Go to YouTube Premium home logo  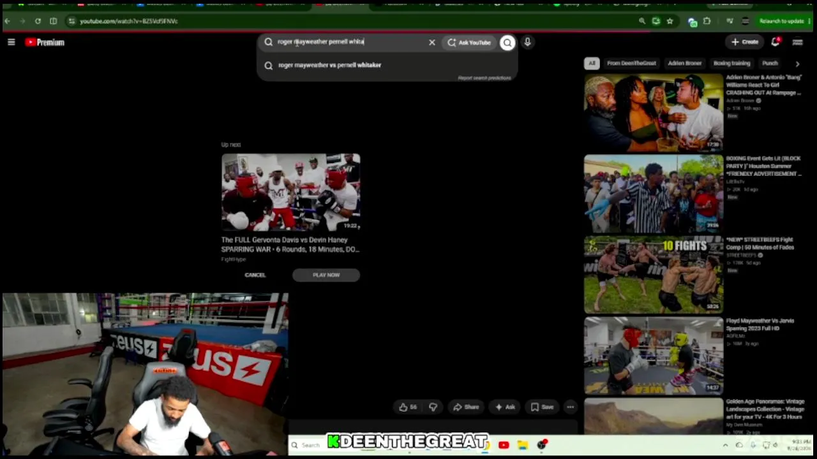click(x=45, y=42)
